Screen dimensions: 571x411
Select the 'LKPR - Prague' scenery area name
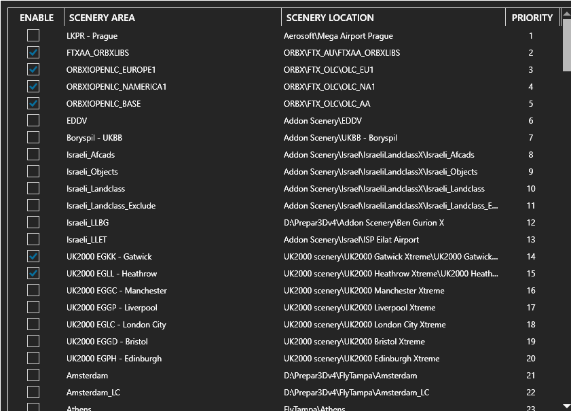tap(92, 36)
